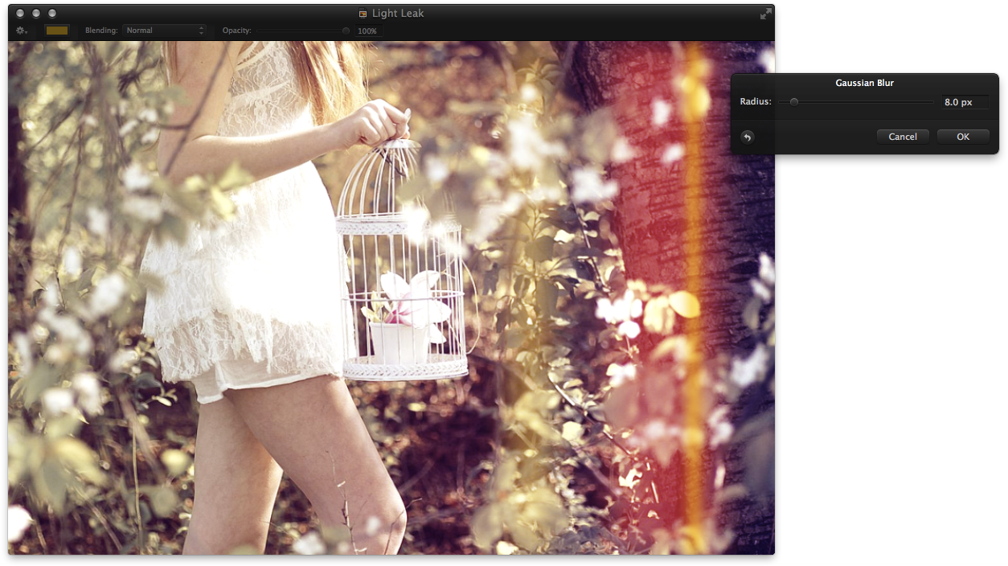Click the brown color swatch
Image resolution: width=1008 pixels, height=566 pixels.
click(x=57, y=31)
